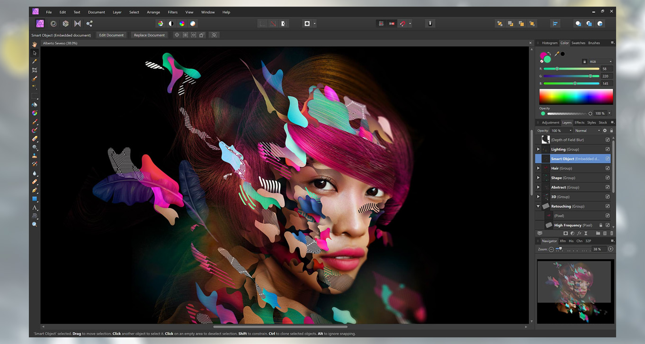This screenshot has height=344, width=645.
Task: Hide the Abstract group layer
Action: [608, 187]
